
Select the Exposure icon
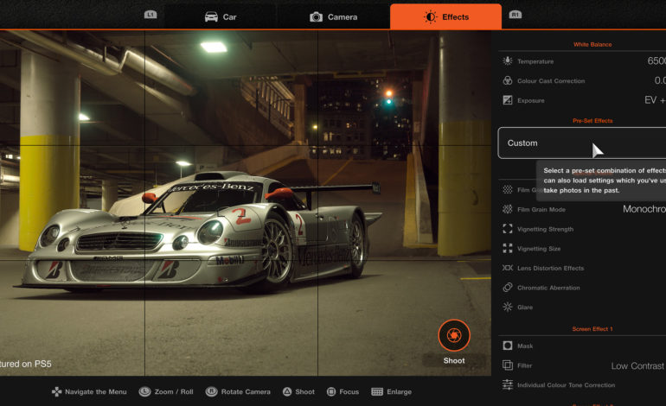508,100
